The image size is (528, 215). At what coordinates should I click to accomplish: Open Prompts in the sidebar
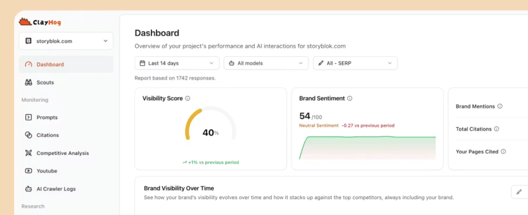pos(66,117)
